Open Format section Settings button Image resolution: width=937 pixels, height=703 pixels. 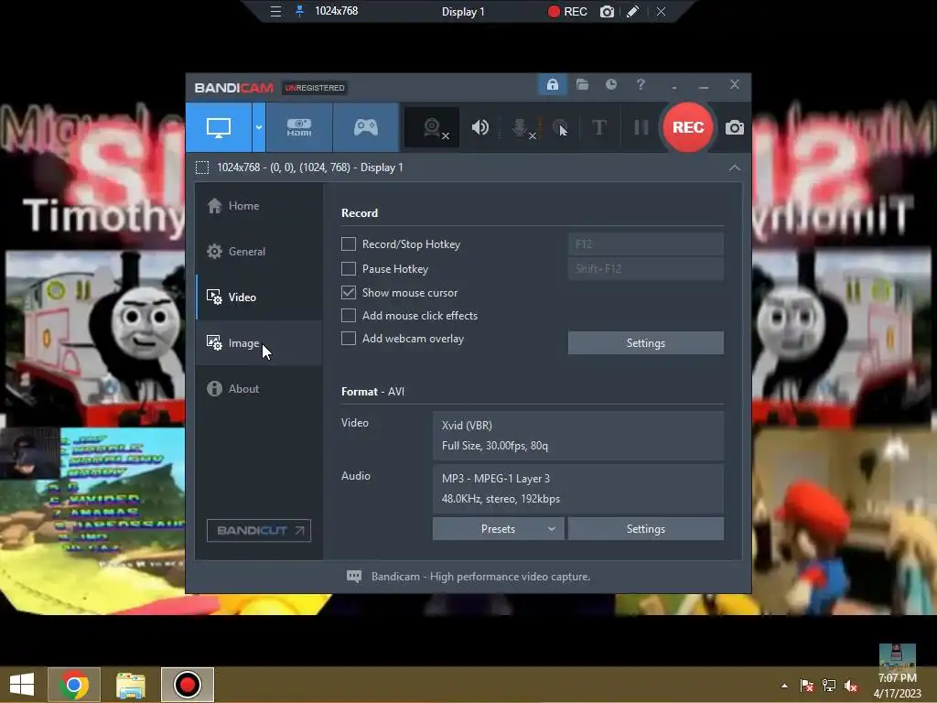point(645,529)
